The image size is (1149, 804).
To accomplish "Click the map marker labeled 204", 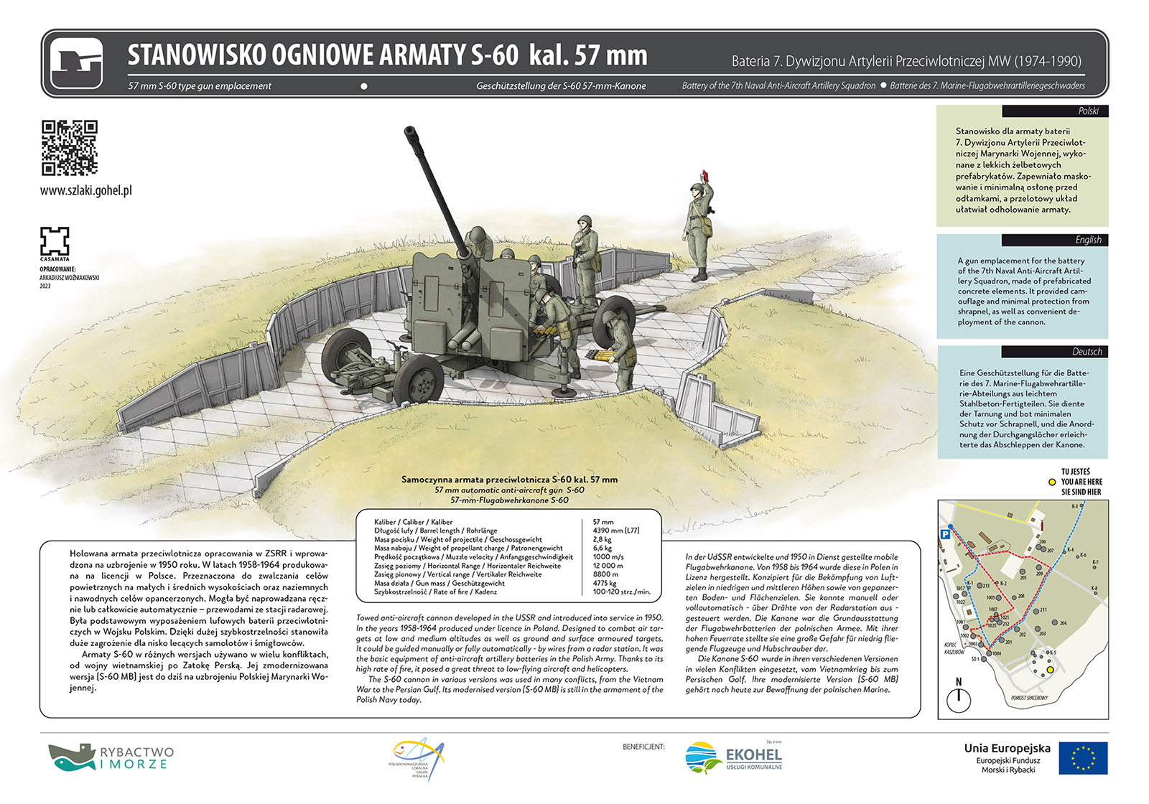I will tap(1055, 622).
